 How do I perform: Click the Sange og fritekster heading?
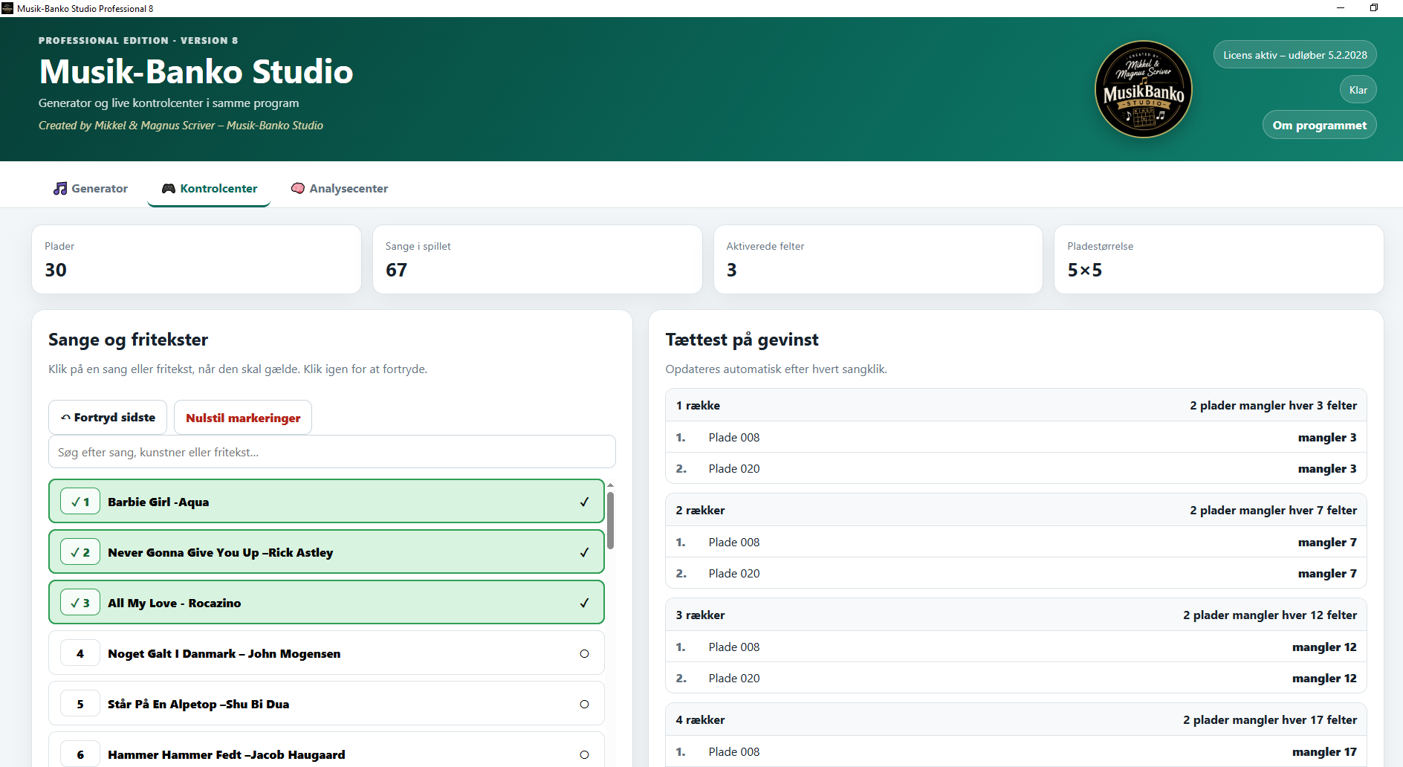129,340
